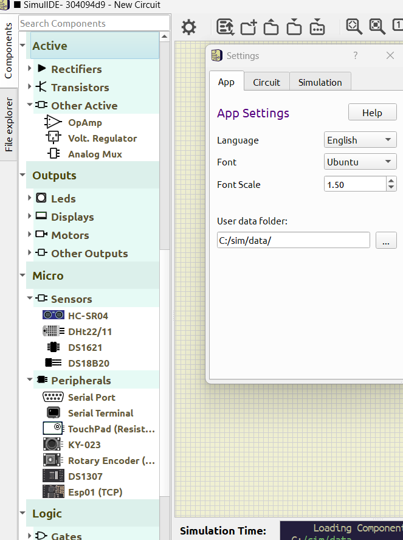Click the Search Components field
The image size is (403, 540).
tap(94, 23)
